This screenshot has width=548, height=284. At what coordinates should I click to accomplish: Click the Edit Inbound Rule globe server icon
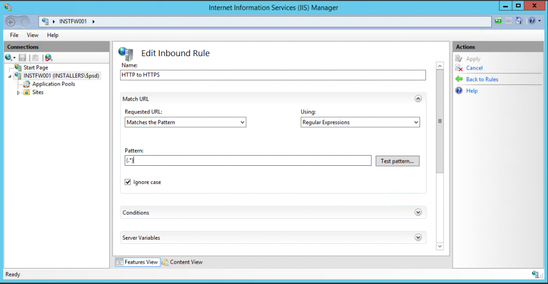click(x=126, y=53)
